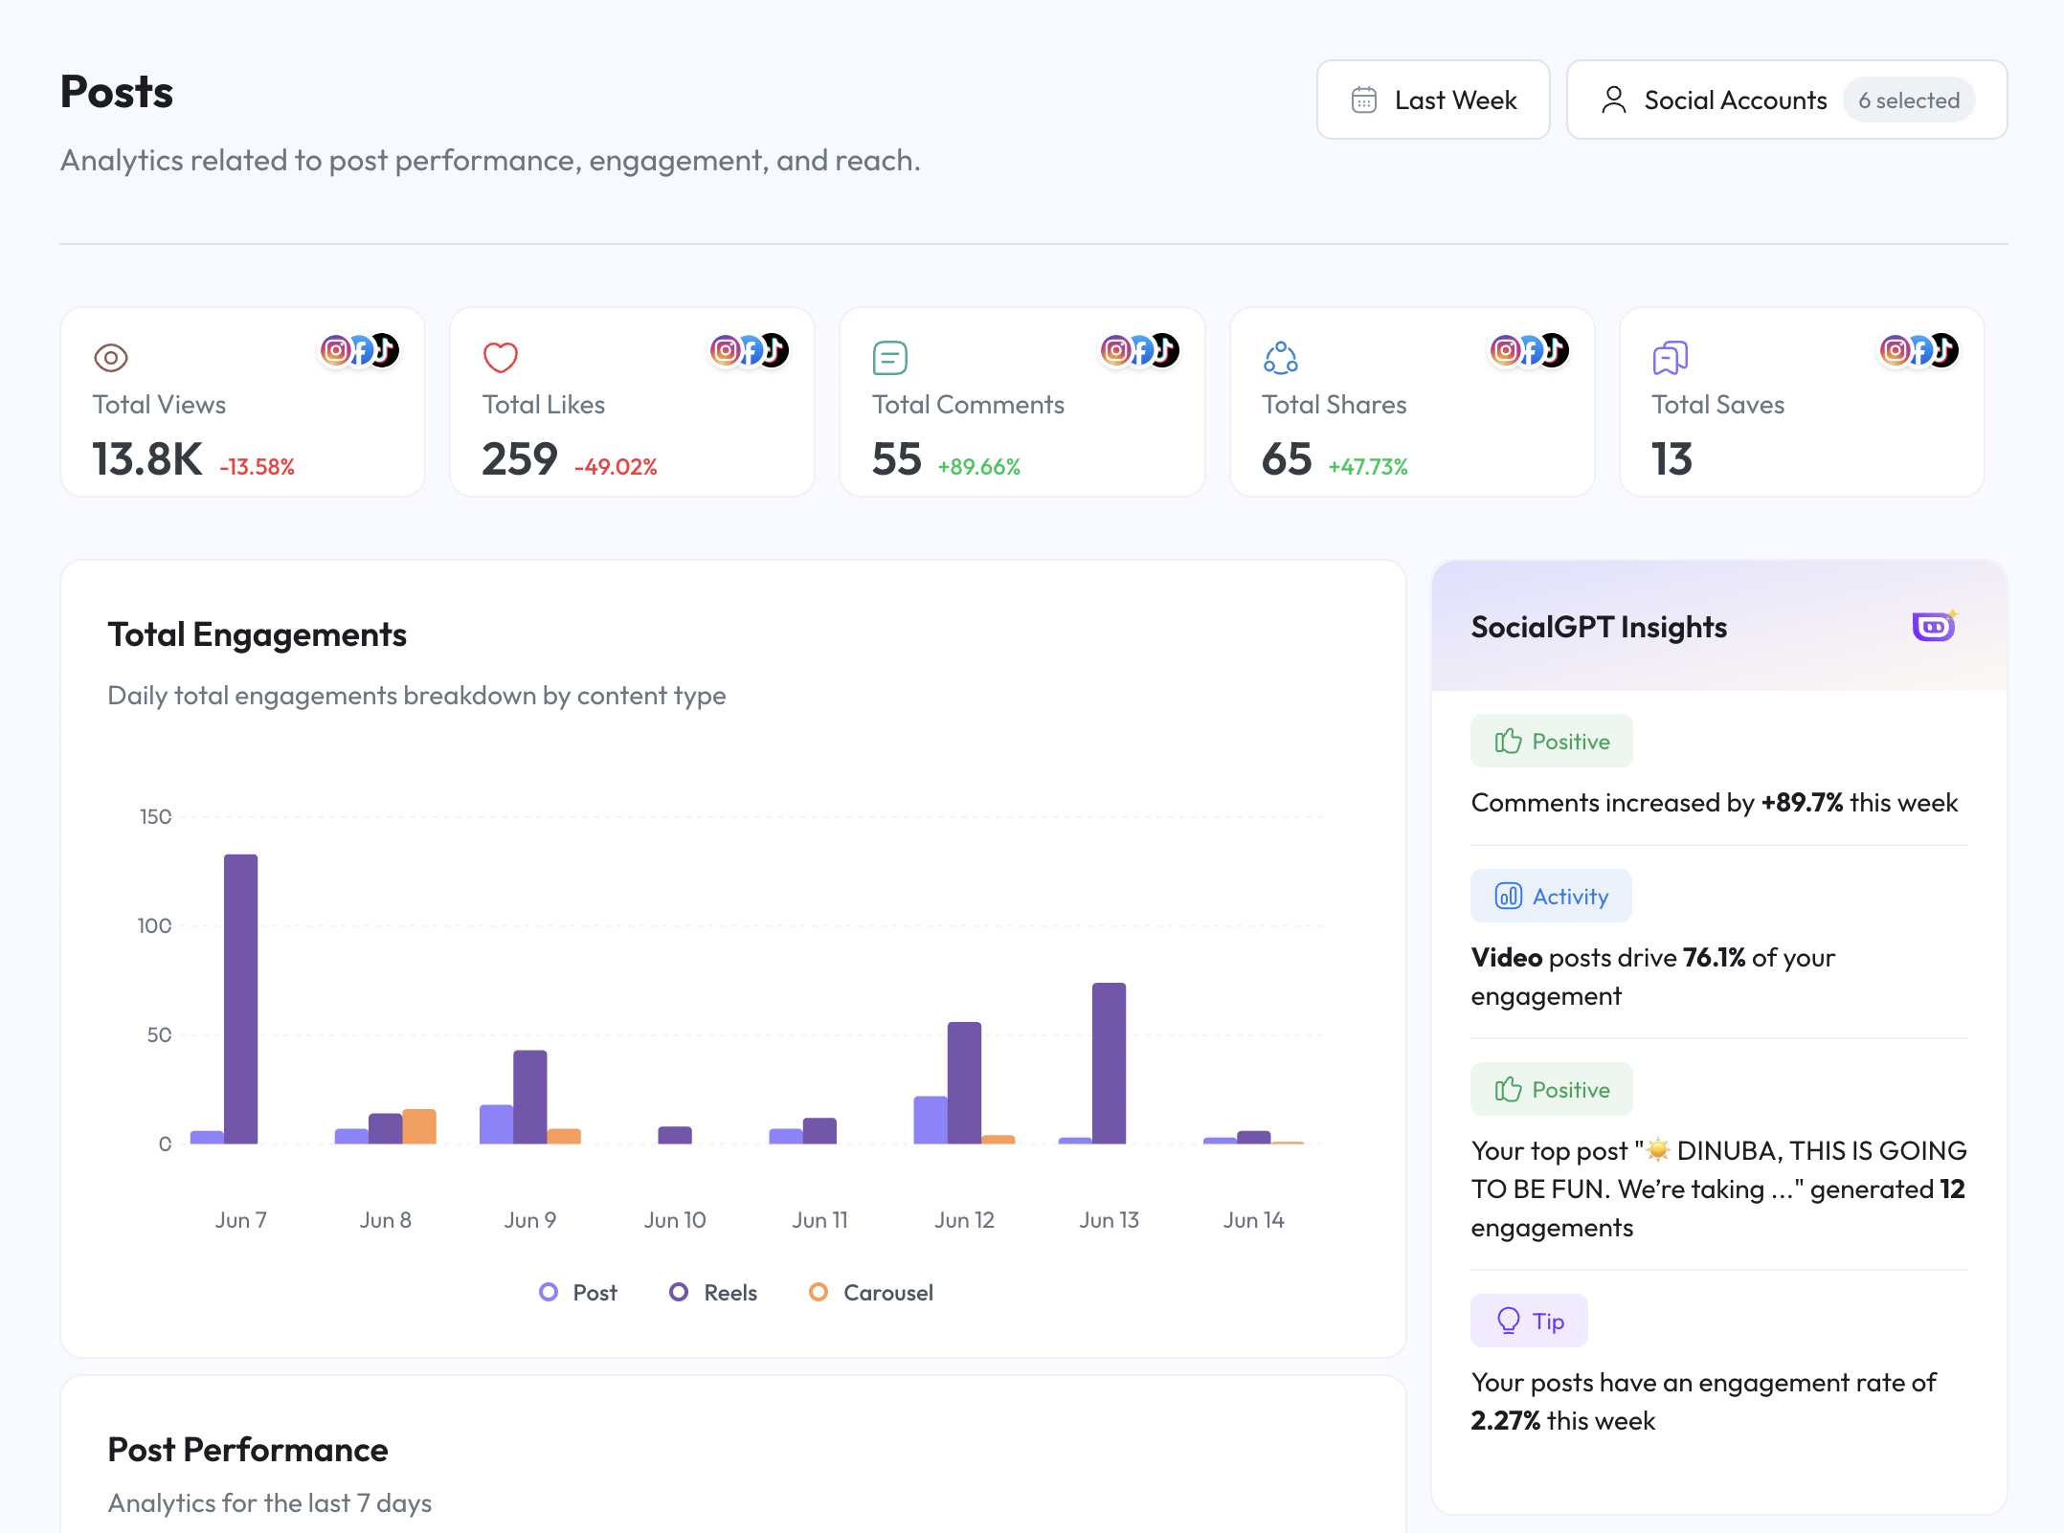The image size is (2064, 1533).
Task: Click the chart icon in Activity tag
Action: coord(1509,896)
